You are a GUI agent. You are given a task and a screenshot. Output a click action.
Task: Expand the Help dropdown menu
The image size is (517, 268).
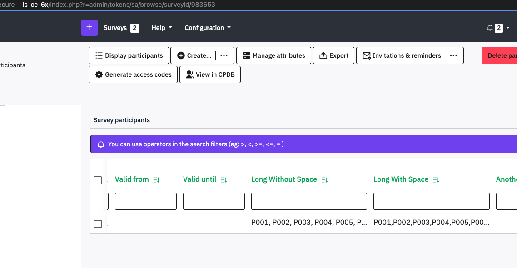(162, 28)
